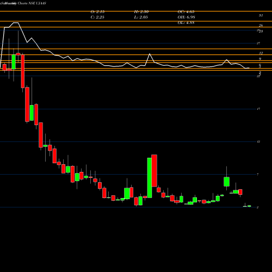Click the blue-gridline axis label '7'
272x272 pixels.
[x=258, y=175]
